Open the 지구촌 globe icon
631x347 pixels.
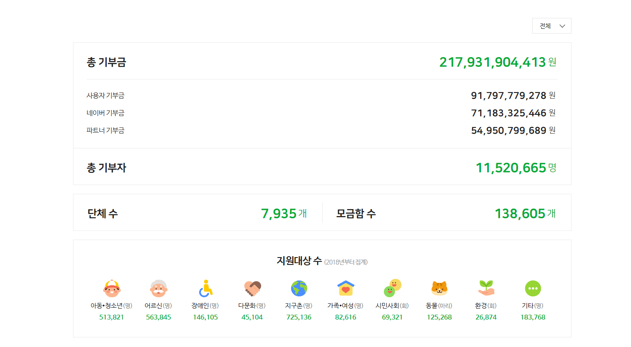[x=299, y=288]
